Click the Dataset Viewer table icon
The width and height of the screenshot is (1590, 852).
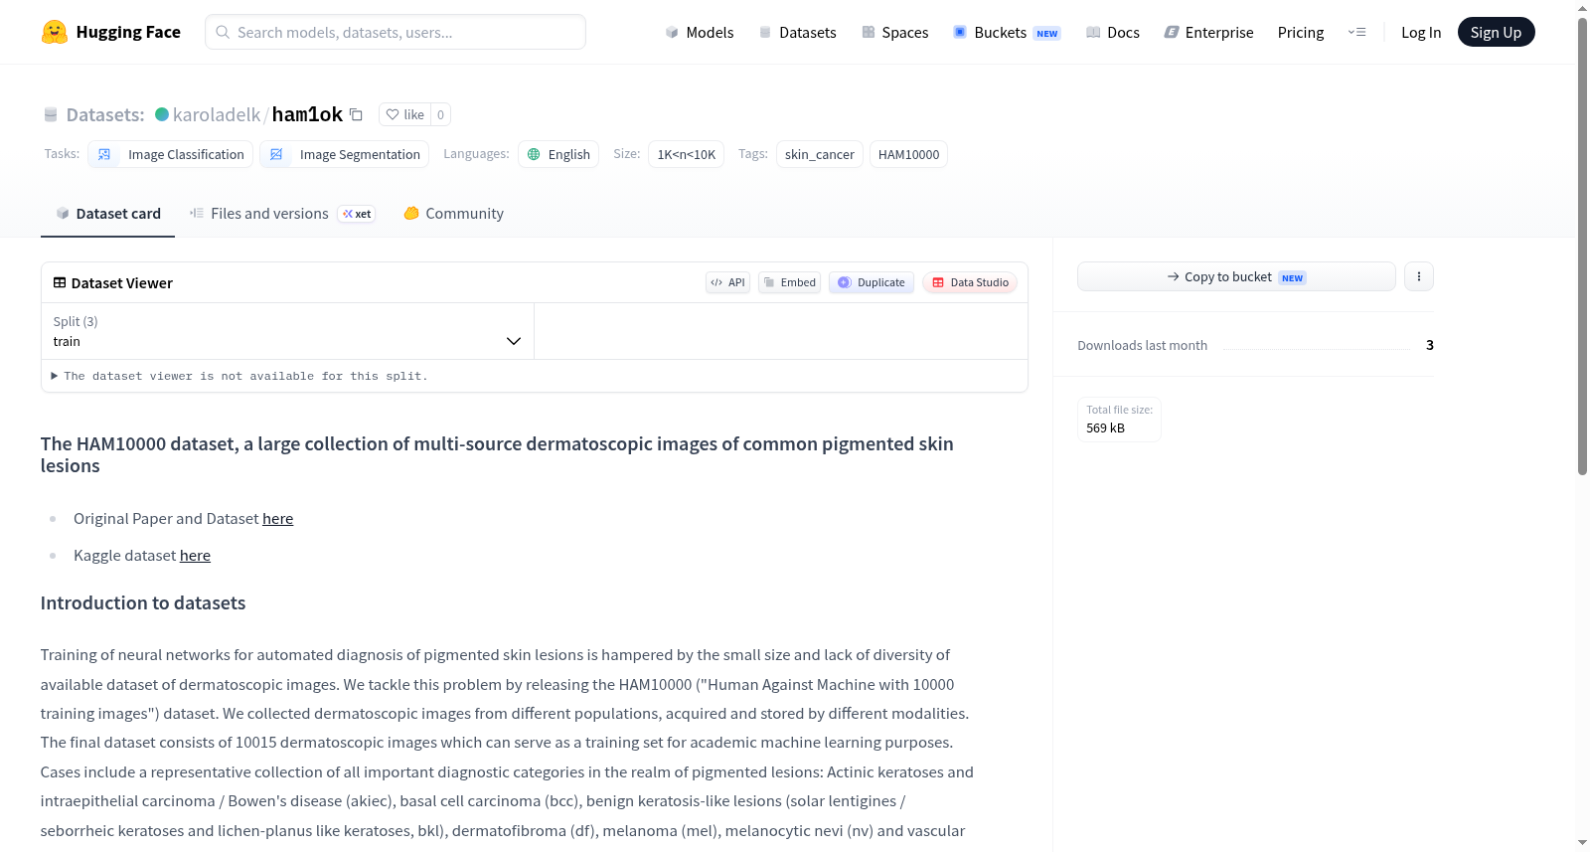click(x=60, y=283)
